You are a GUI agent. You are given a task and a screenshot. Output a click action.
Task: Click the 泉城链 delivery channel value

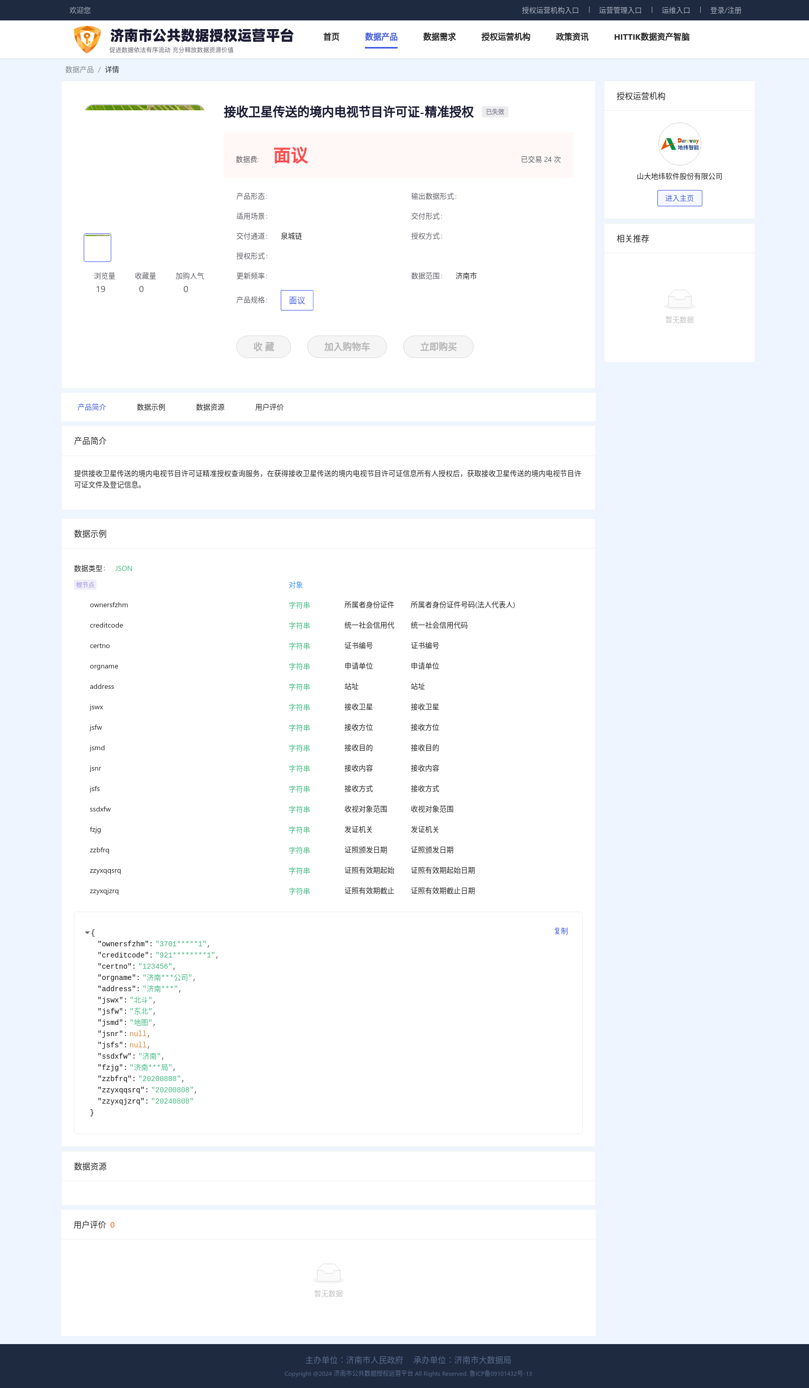[x=291, y=236]
